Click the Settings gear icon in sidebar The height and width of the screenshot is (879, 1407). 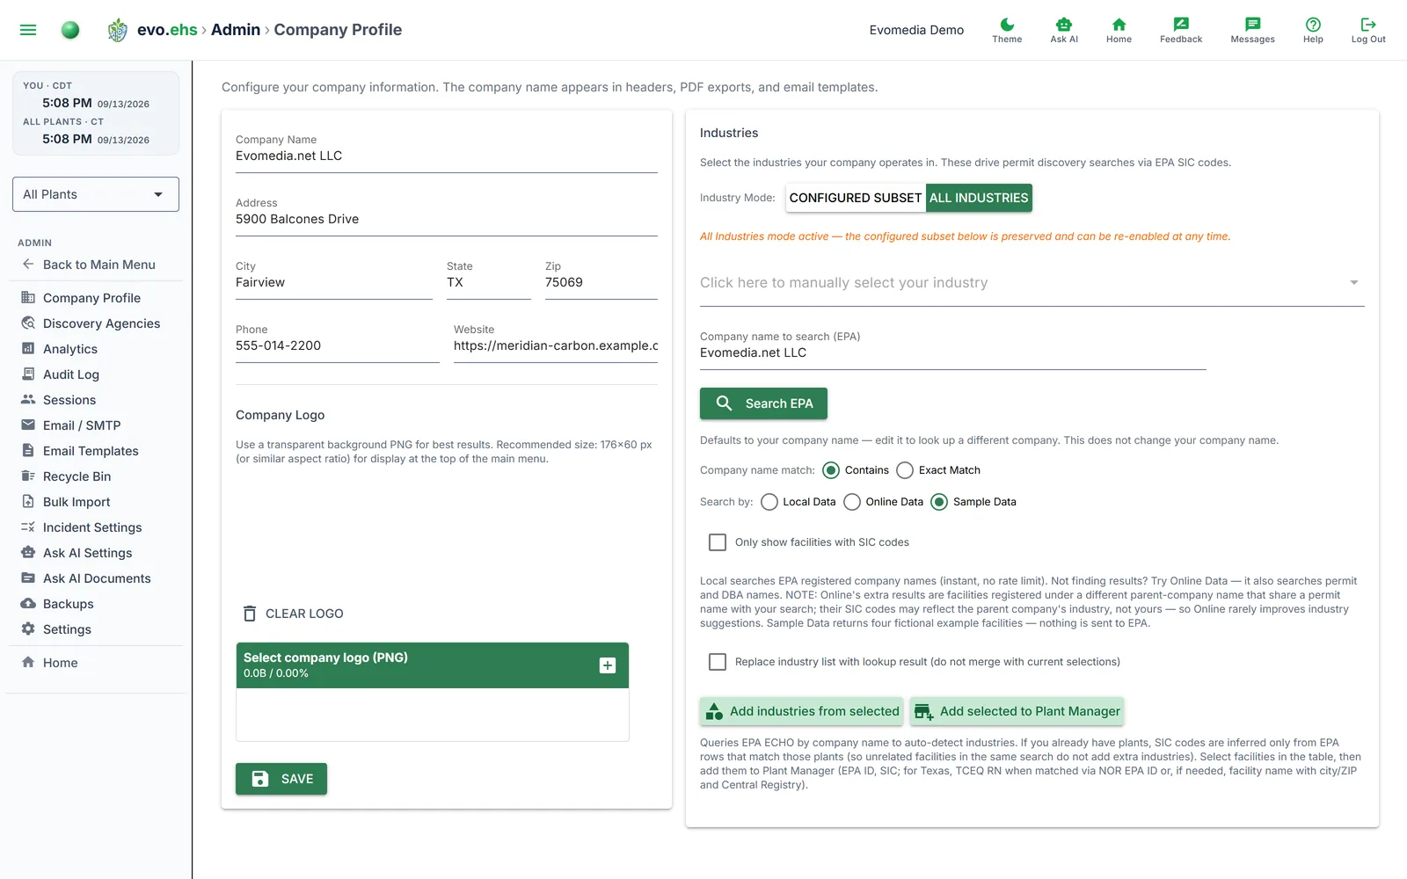28,629
